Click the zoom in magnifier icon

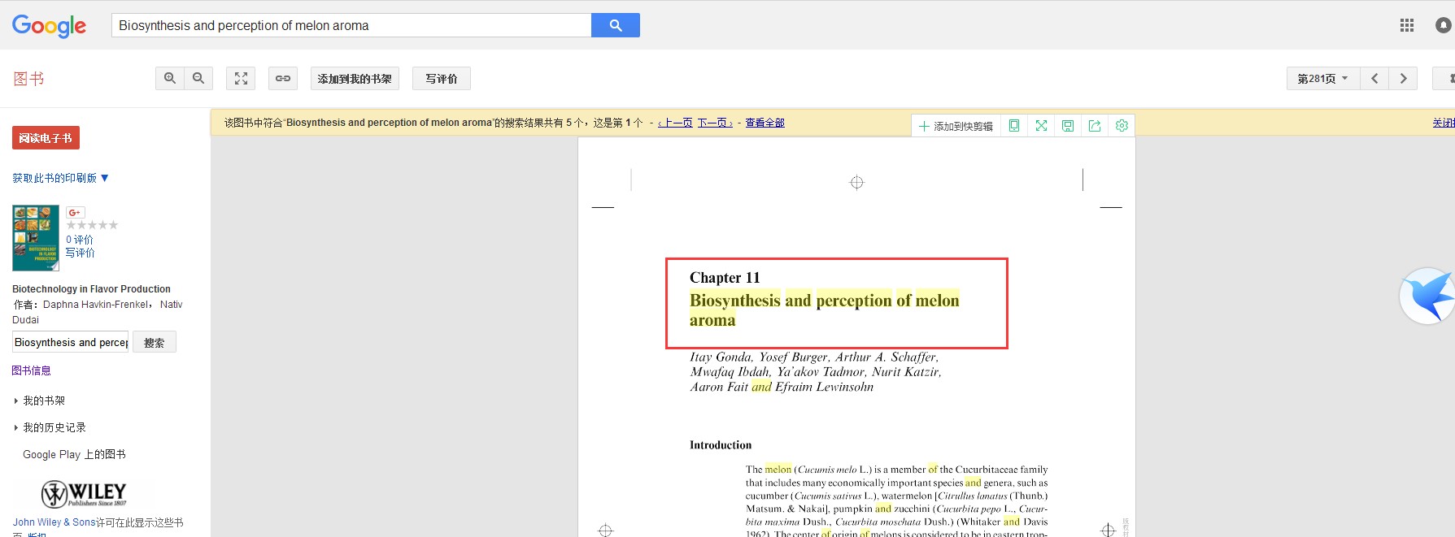pyautogui.click(x=170, y=79)
